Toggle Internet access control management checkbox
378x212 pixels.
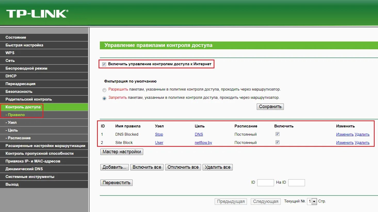104,64
